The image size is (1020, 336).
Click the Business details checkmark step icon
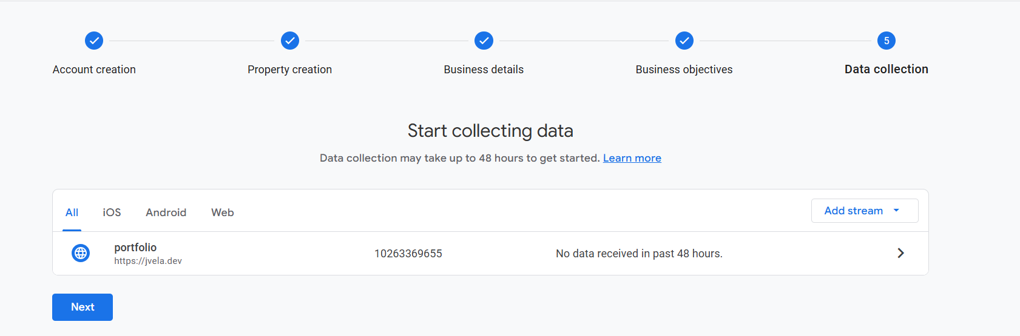pos(484,41)
